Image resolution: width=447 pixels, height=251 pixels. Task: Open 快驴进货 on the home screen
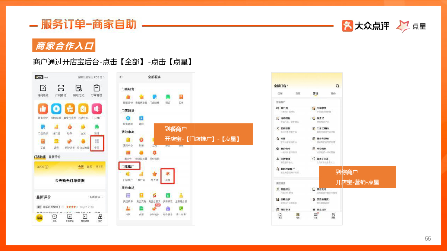(x=70, y=144)
